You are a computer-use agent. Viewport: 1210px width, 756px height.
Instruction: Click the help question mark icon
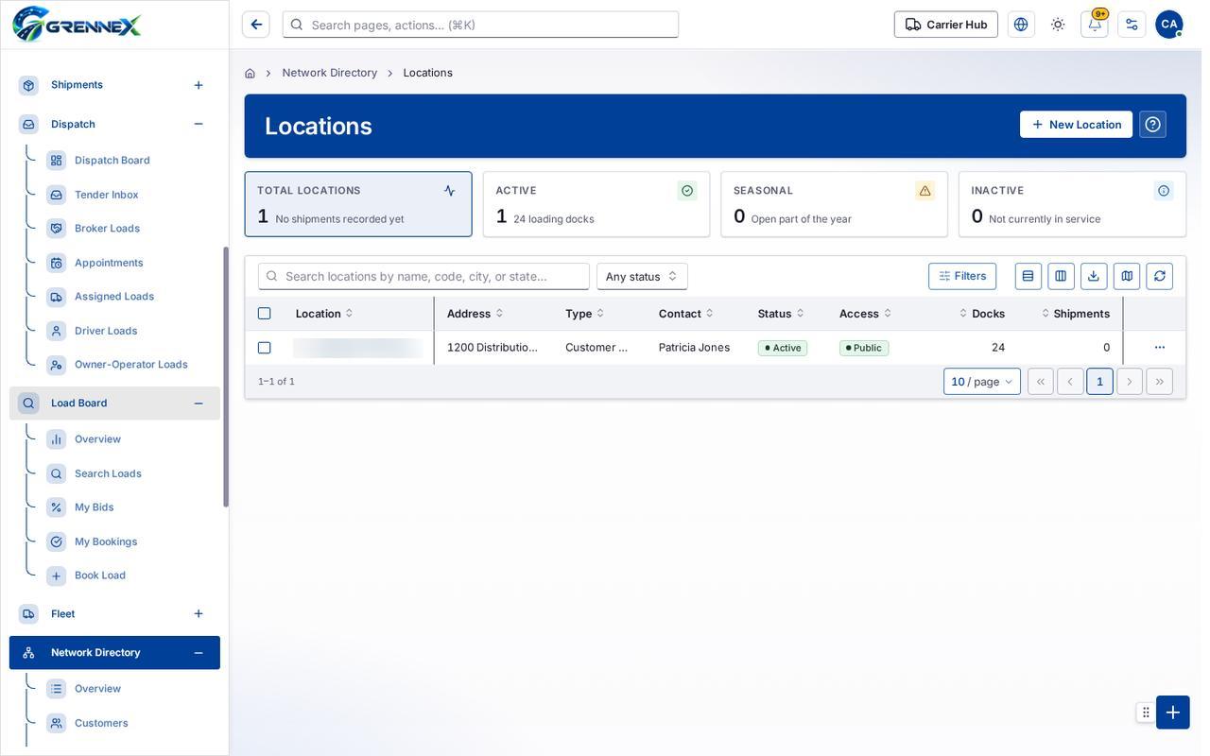click(1152, 125)
